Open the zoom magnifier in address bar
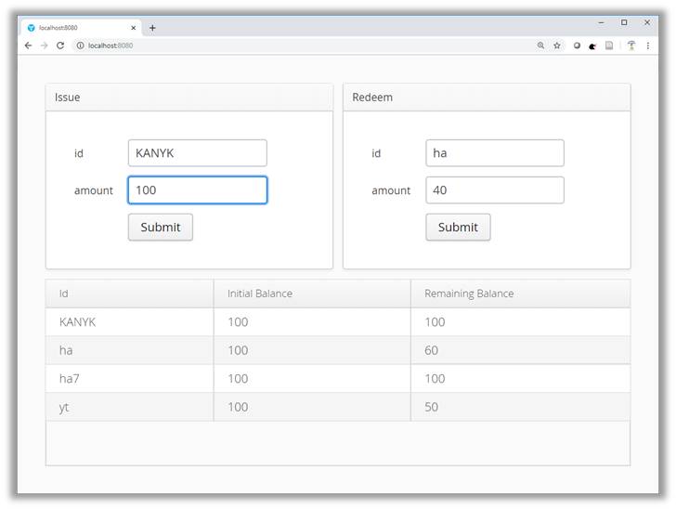 pos(541,46)
